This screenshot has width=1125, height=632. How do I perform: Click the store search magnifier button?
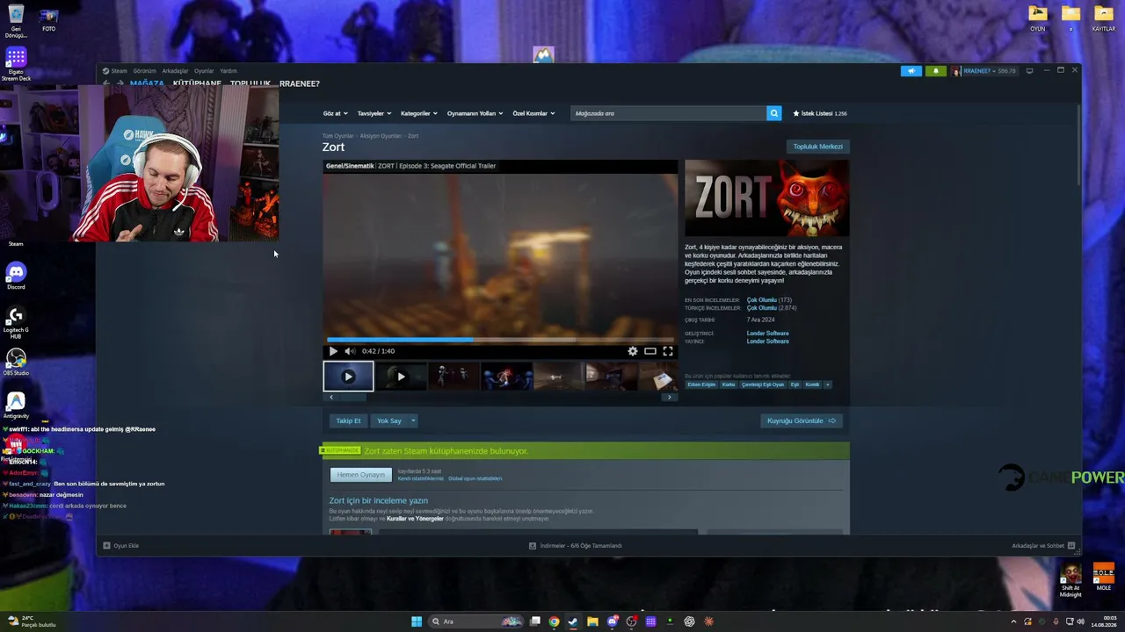tap(774, 113)
